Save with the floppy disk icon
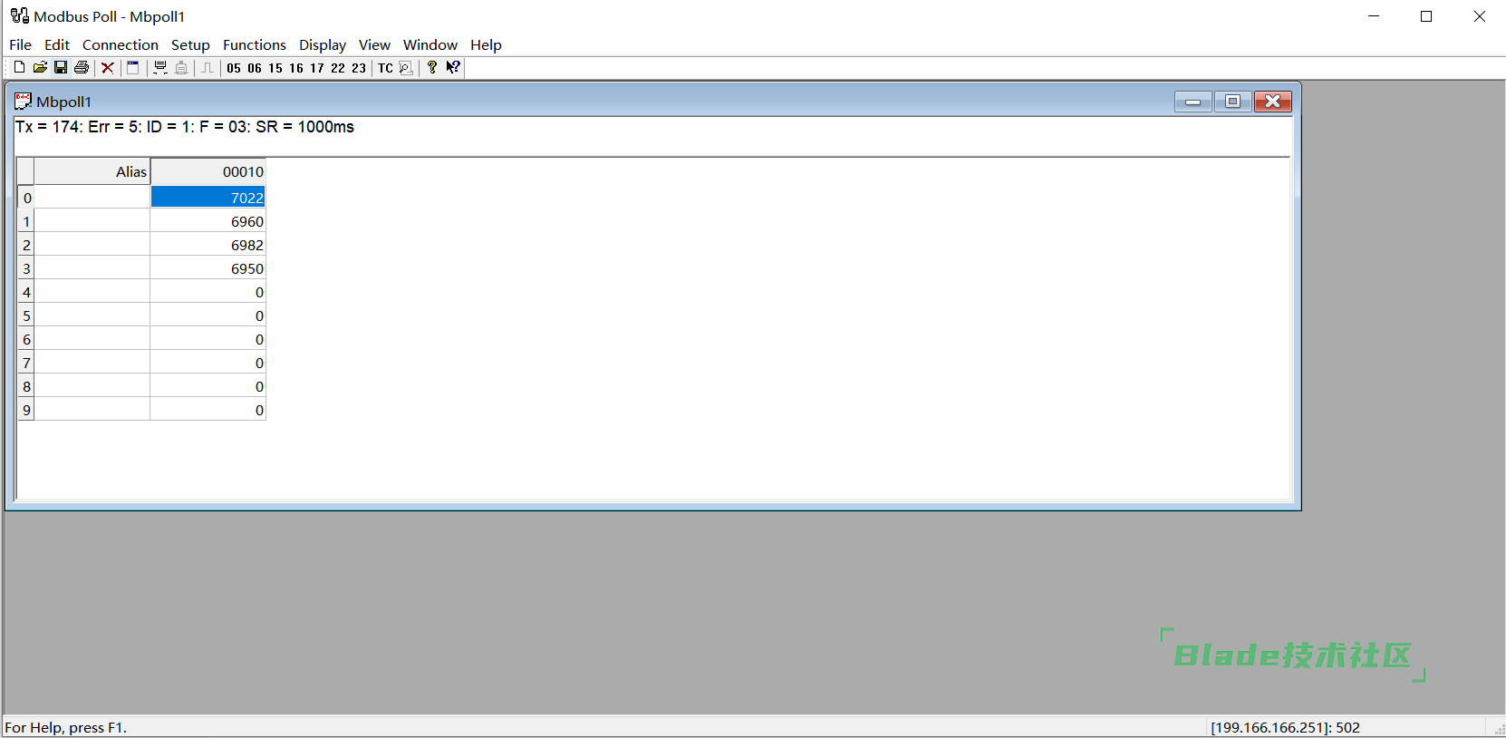Image resolution: width=1506 pixels, height=738 pixels. click(x=61, y=68)
